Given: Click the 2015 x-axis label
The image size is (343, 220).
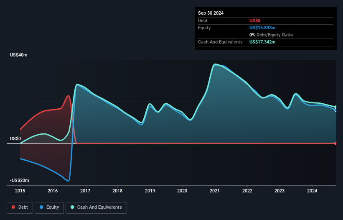Looking at the screenshot, I should pyautogui.click(x=20, y=191).
